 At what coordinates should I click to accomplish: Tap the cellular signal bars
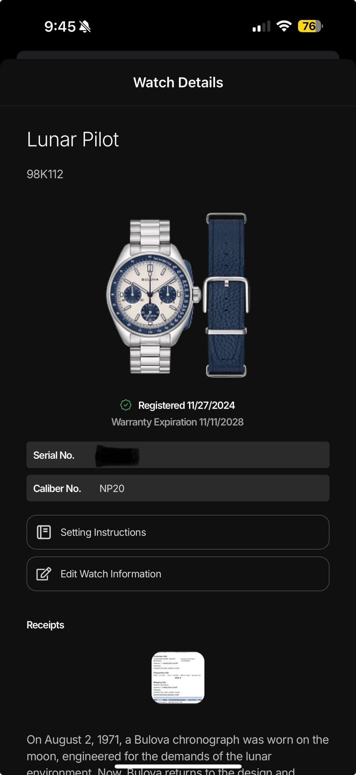[261, 26]
